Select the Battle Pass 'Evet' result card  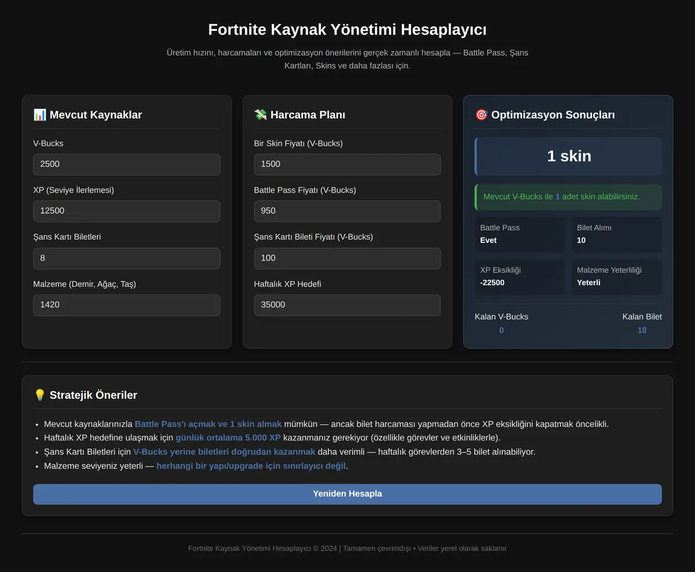(x=520, y=234)
